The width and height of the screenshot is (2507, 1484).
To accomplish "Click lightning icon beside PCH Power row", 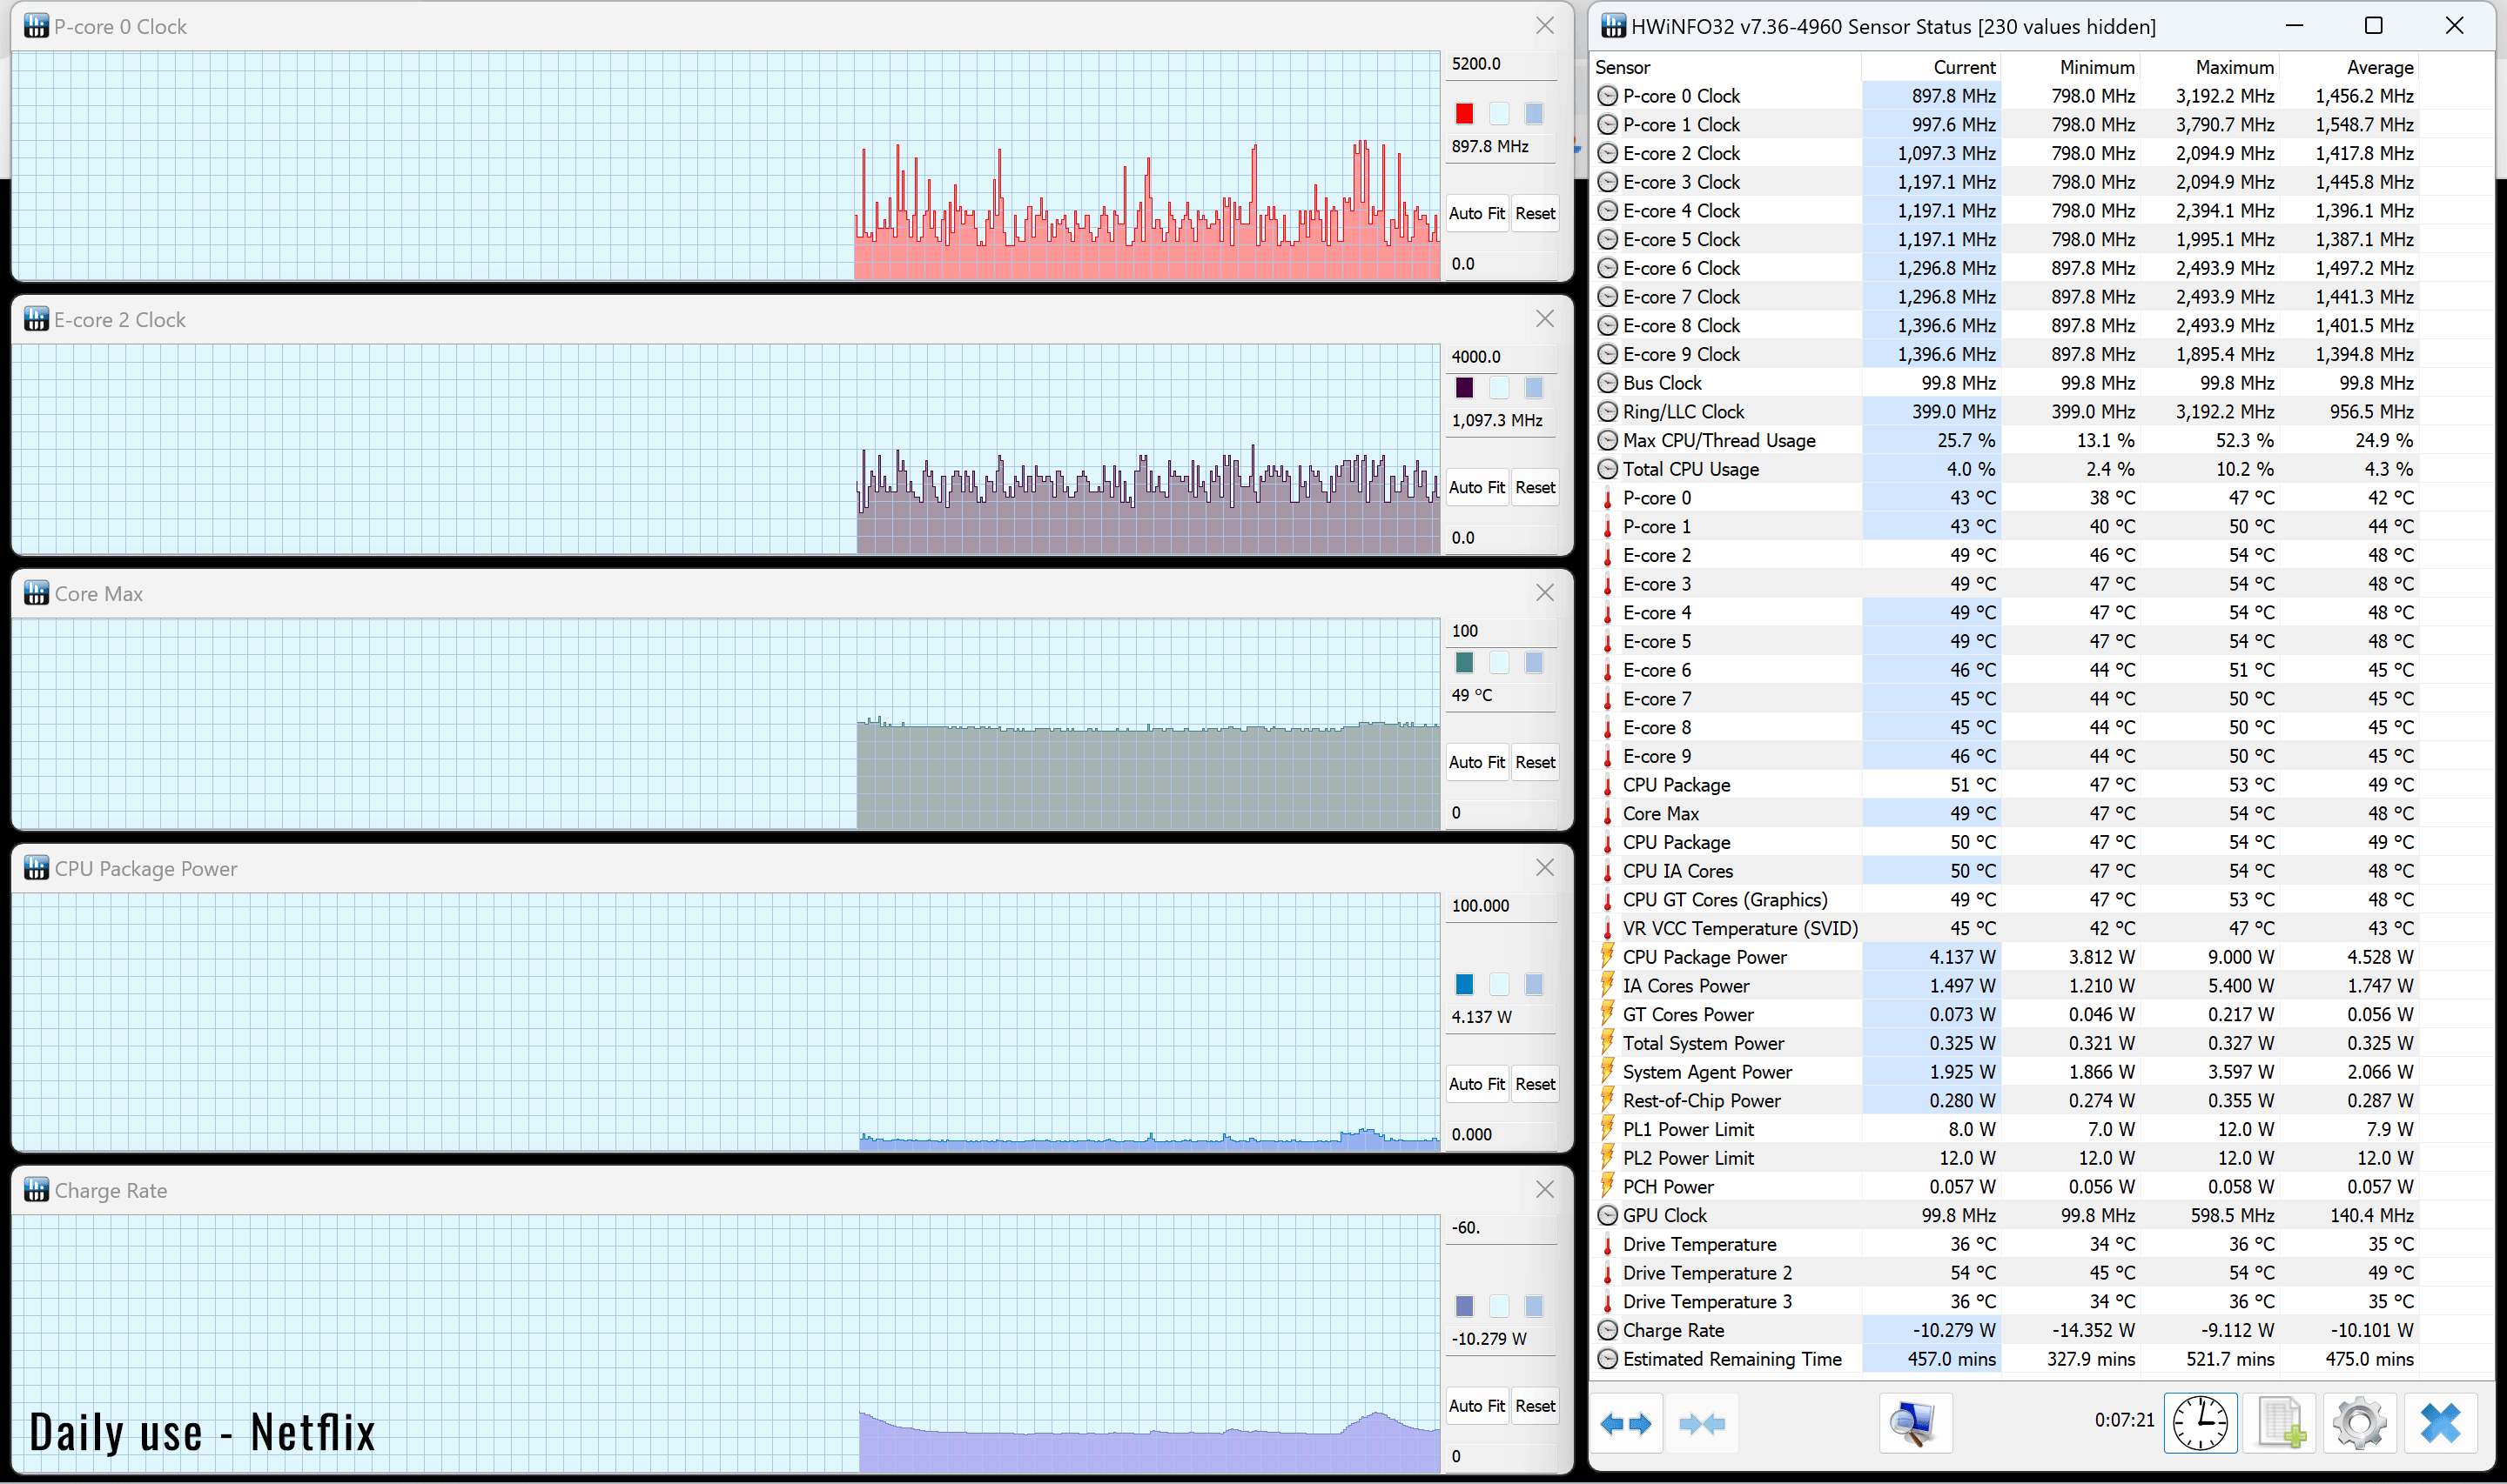I will point(1608,1187).
